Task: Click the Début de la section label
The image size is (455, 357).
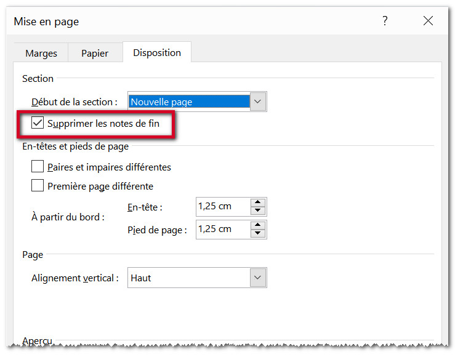Action: point(74,102)
